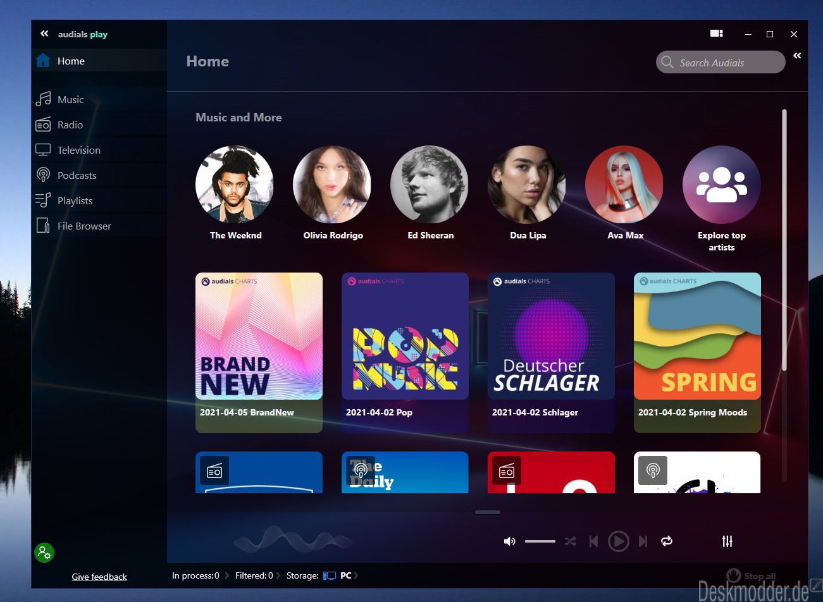Click the Music and More heading
The image size is (823, 602).
point(238,118)
